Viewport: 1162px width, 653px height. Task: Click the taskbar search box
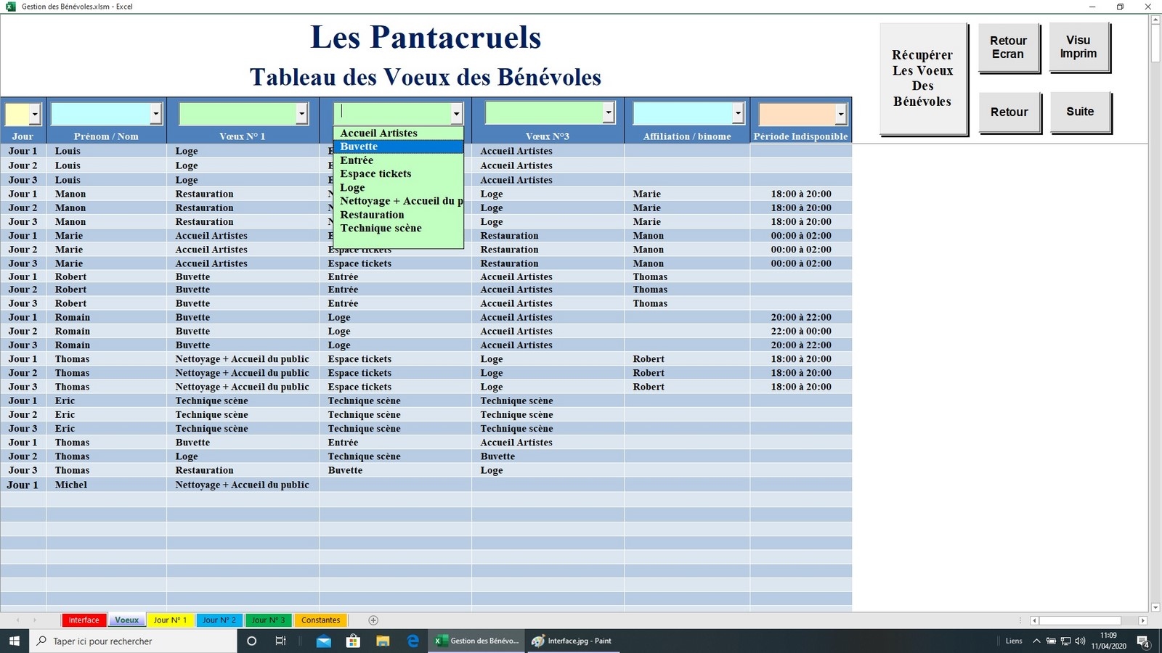(x=134, y=641)
